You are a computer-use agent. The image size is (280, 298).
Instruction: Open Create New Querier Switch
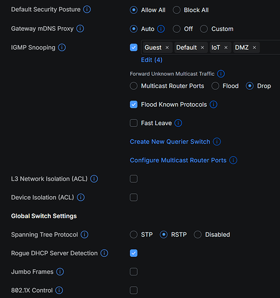(170, 142)
